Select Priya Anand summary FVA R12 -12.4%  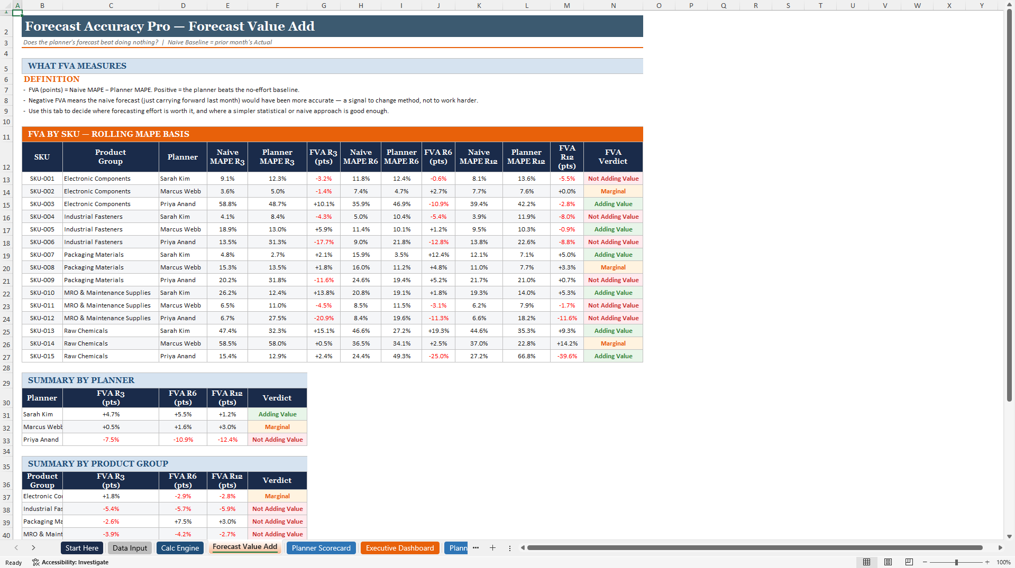[x=227, y=440]
